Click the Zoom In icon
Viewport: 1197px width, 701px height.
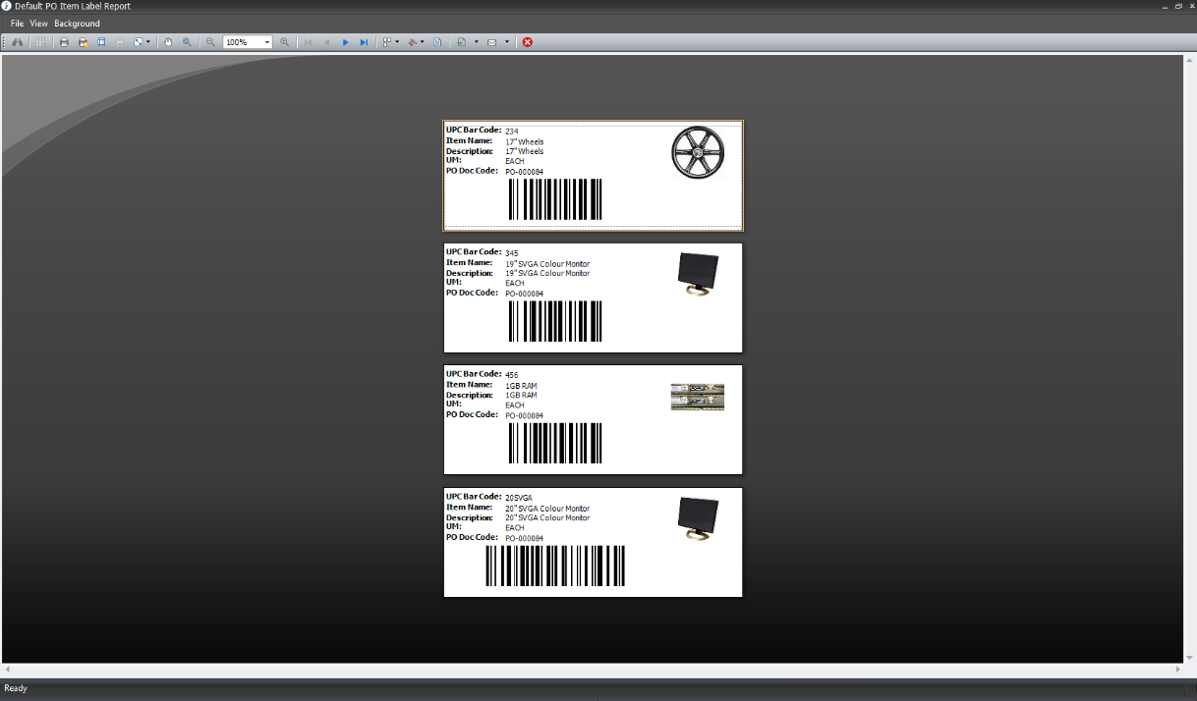click(285, 42)
